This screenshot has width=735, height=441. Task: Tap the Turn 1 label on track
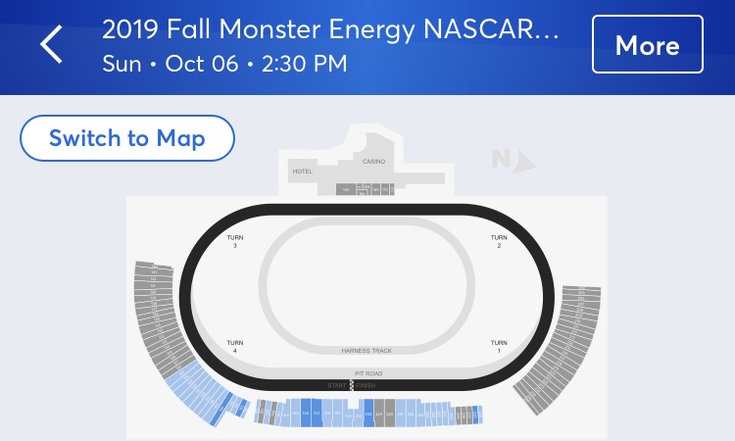coord(499,346)
